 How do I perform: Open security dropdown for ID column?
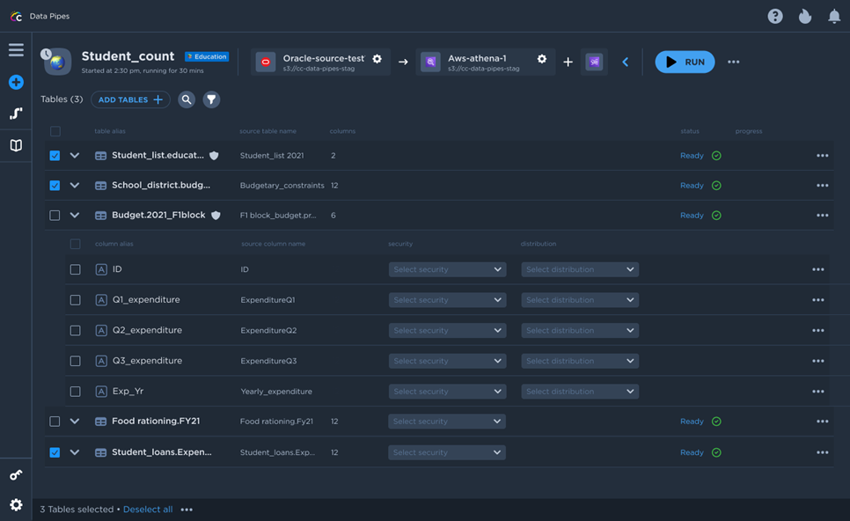click(447, 270)
